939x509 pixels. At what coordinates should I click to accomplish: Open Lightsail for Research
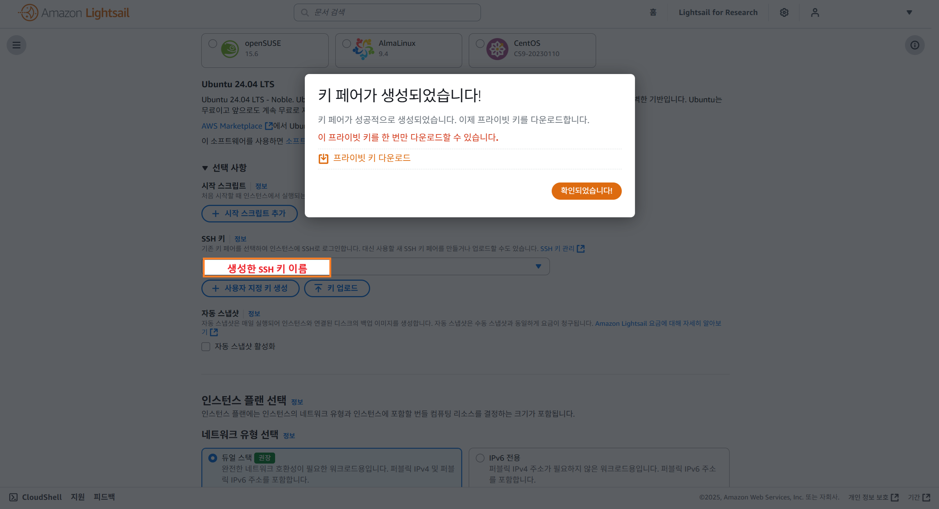[x=718, y=12]
